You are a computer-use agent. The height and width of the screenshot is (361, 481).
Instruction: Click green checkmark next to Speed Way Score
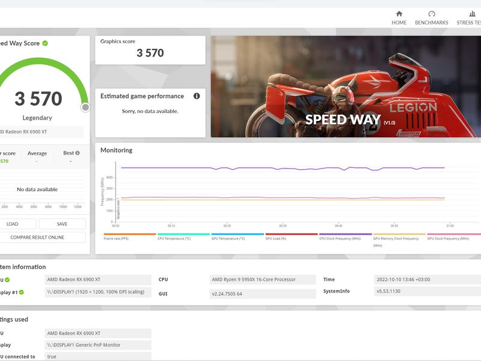[x=45, y=43]
